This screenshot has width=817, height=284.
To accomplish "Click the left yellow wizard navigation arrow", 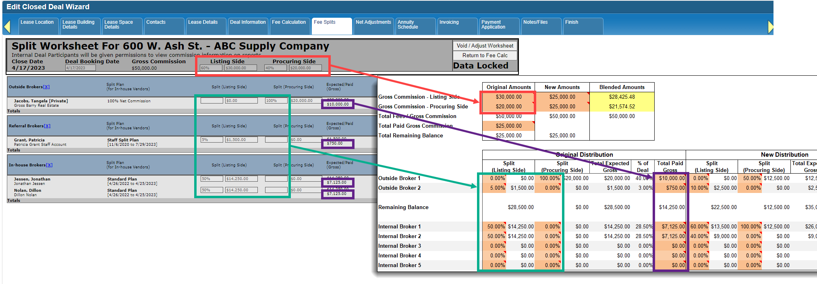I will click(7, 27).
